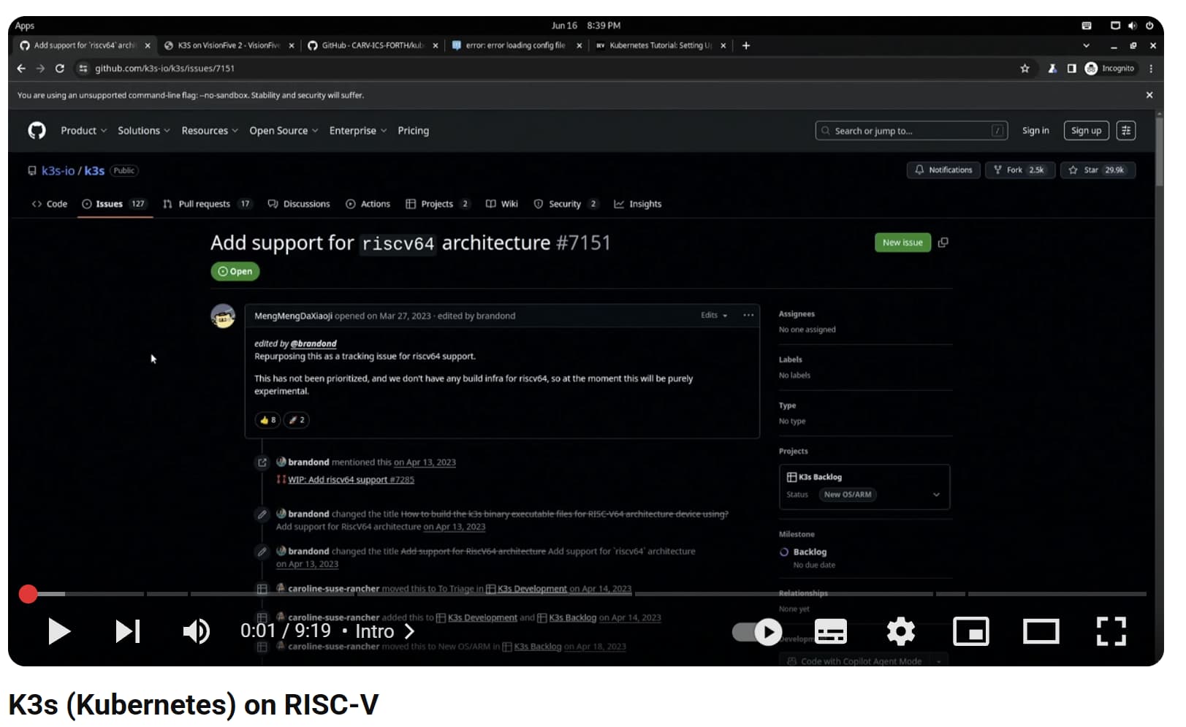The height and width of the screenshot is (727, 1186).
Task: Turn on subtitles/closed captions
Action: 831,632
